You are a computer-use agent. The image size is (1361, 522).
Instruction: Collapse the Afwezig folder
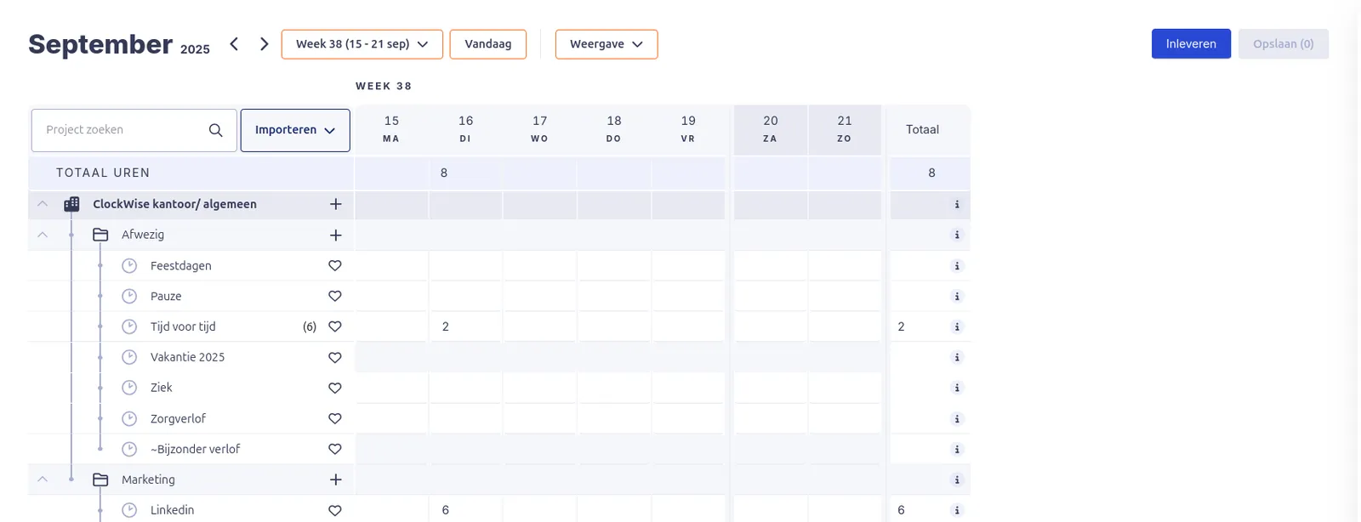(43, 235)
